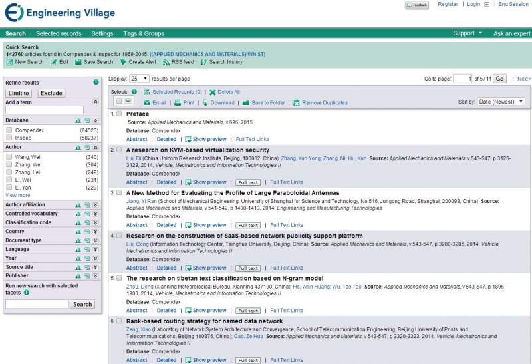Click the Database facet export icon
The image size is (532, 364).
pyautogui.click(x=87, y=120)
